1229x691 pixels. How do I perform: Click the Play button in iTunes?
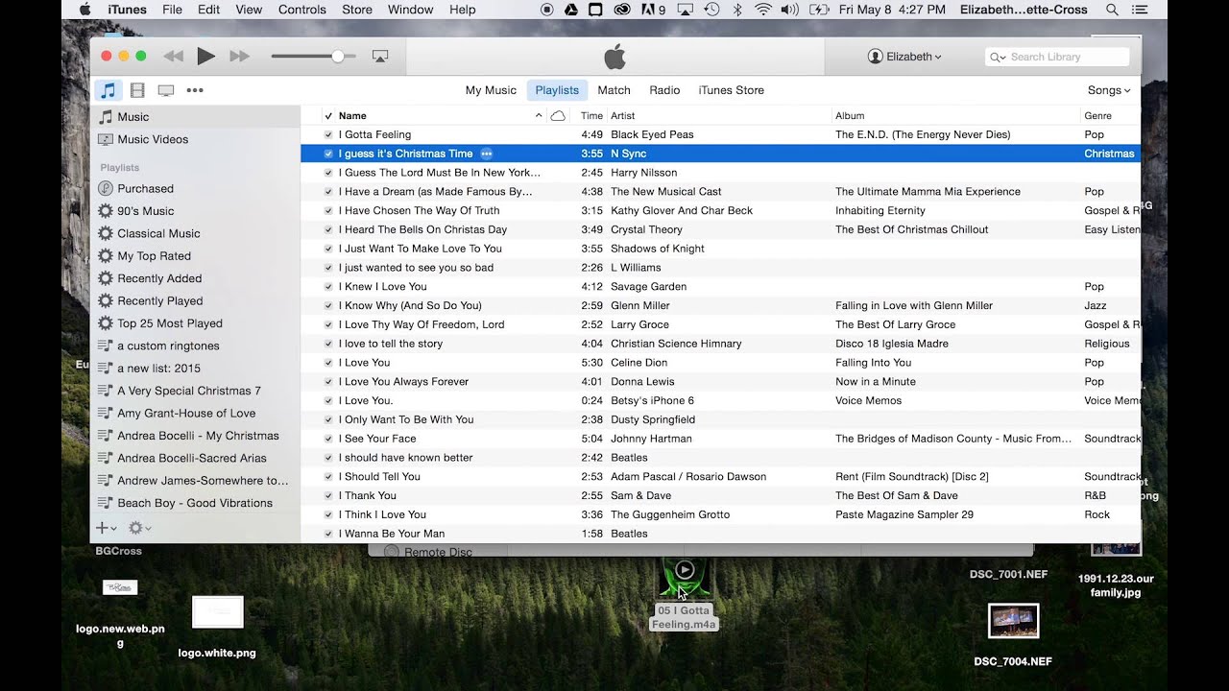click(205, 57)
